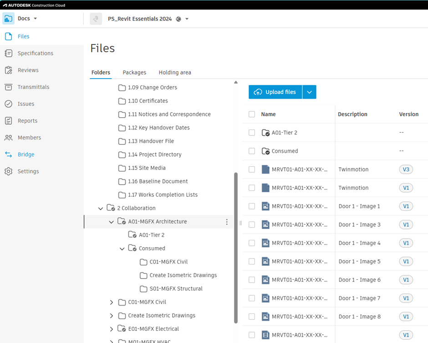Open the Docs product dropdown arrow
Viewport: 428px width, 343px height.
click(x=35, y=19)
